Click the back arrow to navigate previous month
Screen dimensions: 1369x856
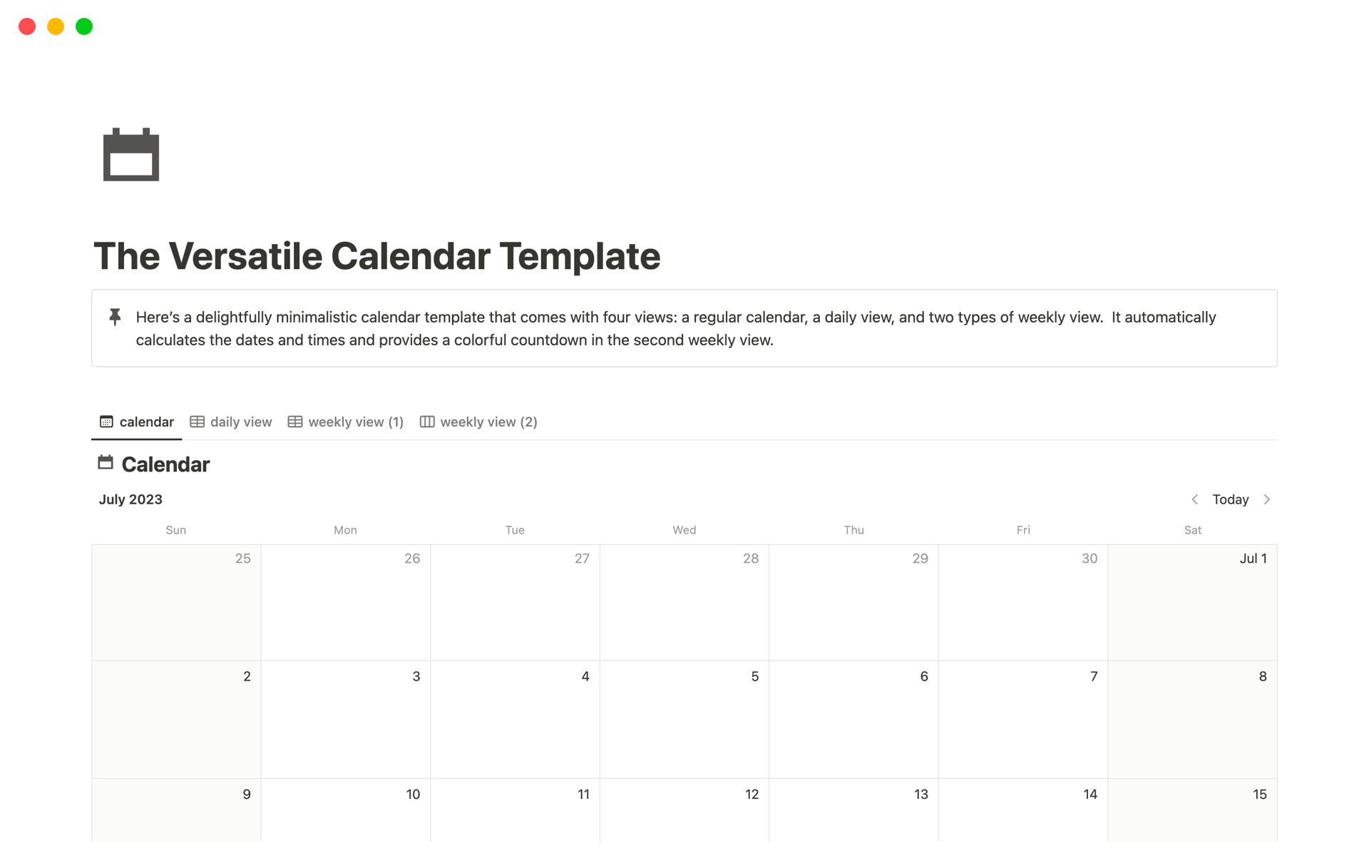pyautogui.click(x=1196, y=499)
